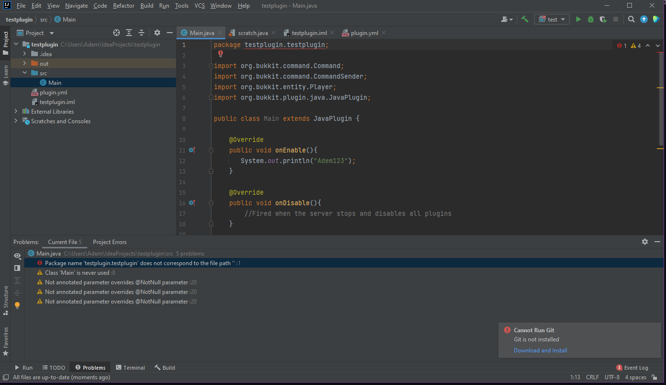Hide the Project tool window
666x385 pixels.
[x=170, y=33]
